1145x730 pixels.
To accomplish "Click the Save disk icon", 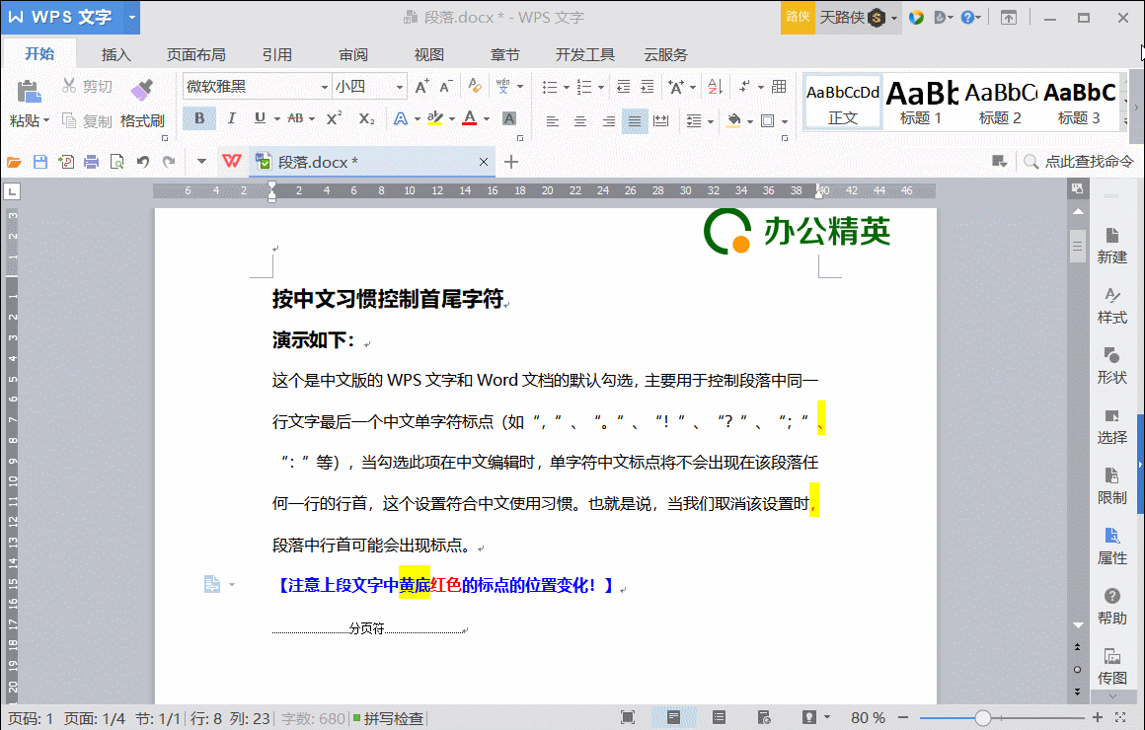I will [40, 162].
